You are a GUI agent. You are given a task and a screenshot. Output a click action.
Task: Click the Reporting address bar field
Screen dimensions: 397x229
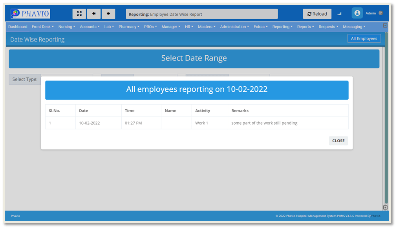click(x=201, y=14)
